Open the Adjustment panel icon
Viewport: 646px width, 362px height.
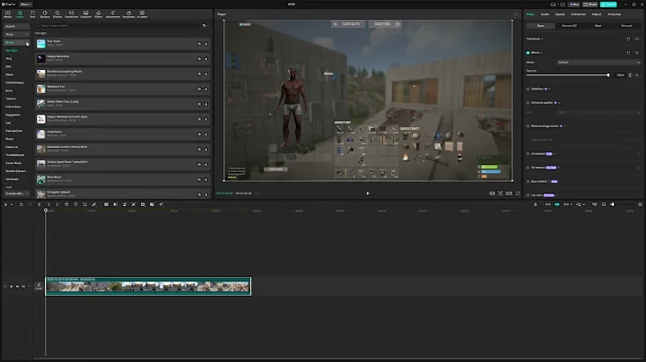(113, 14)
